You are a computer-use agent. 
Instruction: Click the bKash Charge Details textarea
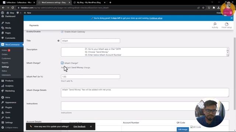[x=145, y=92]
